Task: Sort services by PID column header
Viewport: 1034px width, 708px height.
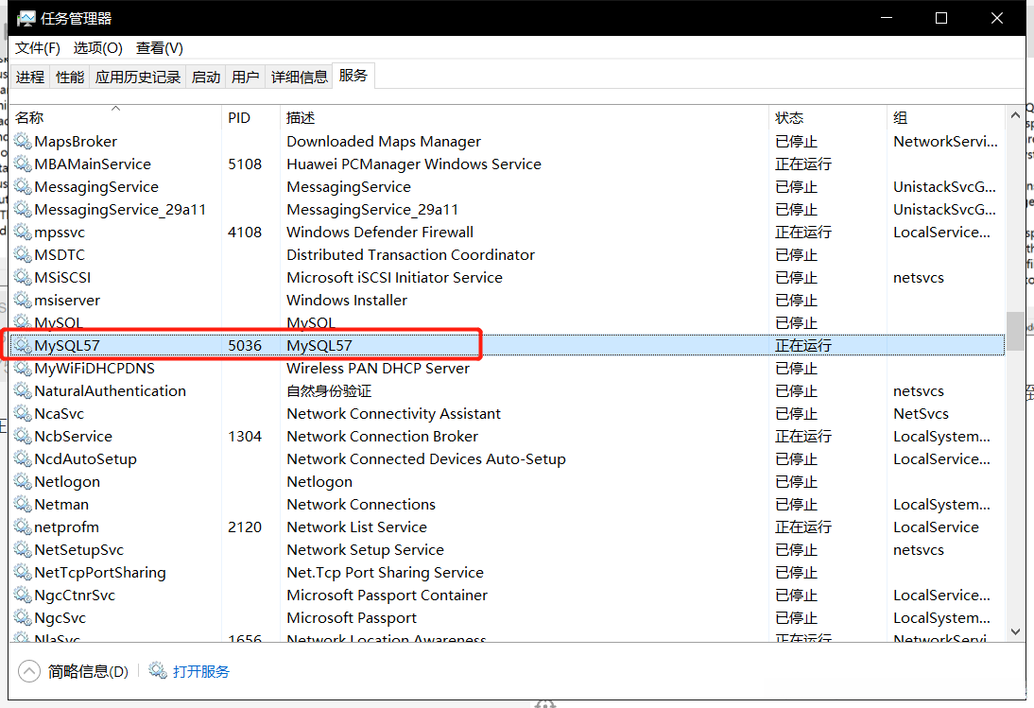Action: coord(250,117)
